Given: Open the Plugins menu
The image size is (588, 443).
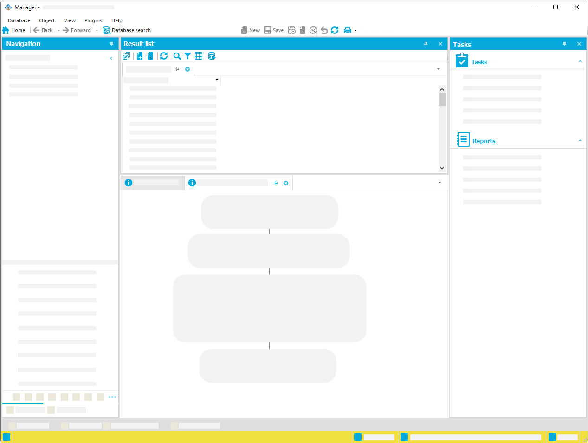Looking at the screenshot, I should tap(93, 20).
